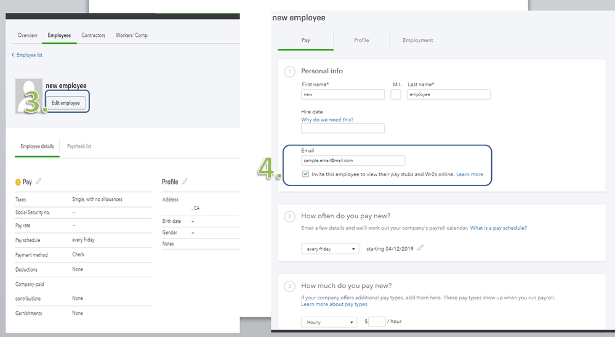This screenshot has height=337, width=615.
Task: Click the hourly rate amount field
Action: 377,322
